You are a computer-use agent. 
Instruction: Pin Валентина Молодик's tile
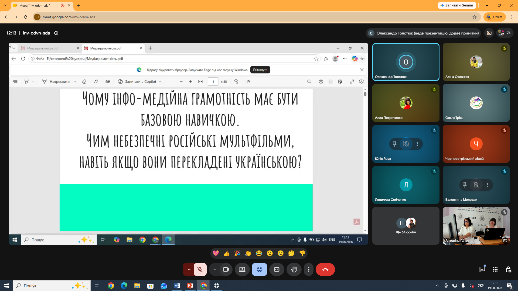465,185
